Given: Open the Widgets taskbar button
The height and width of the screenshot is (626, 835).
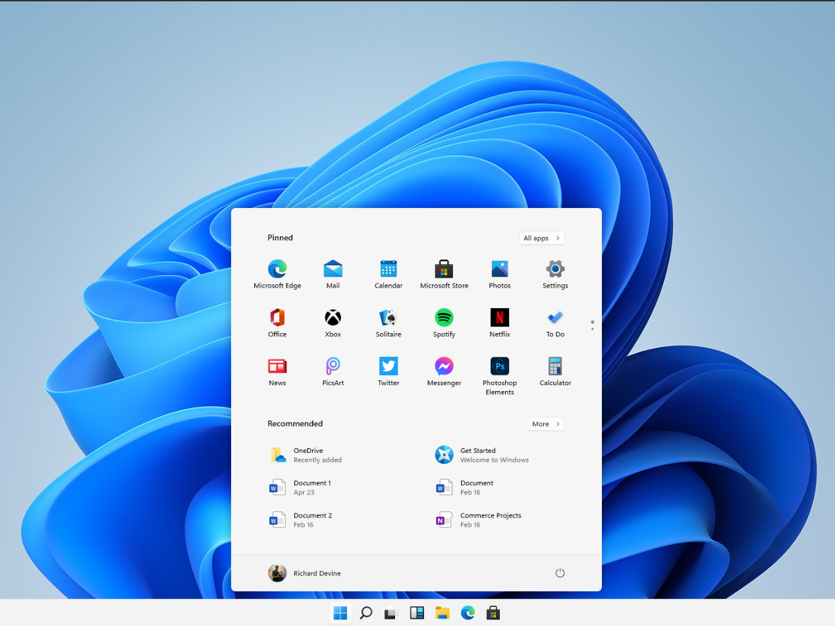Looking at the screenshot, I should (417, 613).
